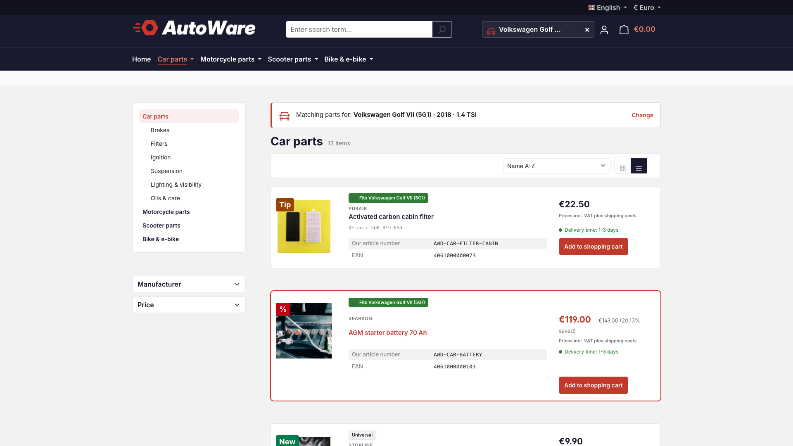Focus the search term input field
This screenshot has height=446, width=793.
[359, 29]
